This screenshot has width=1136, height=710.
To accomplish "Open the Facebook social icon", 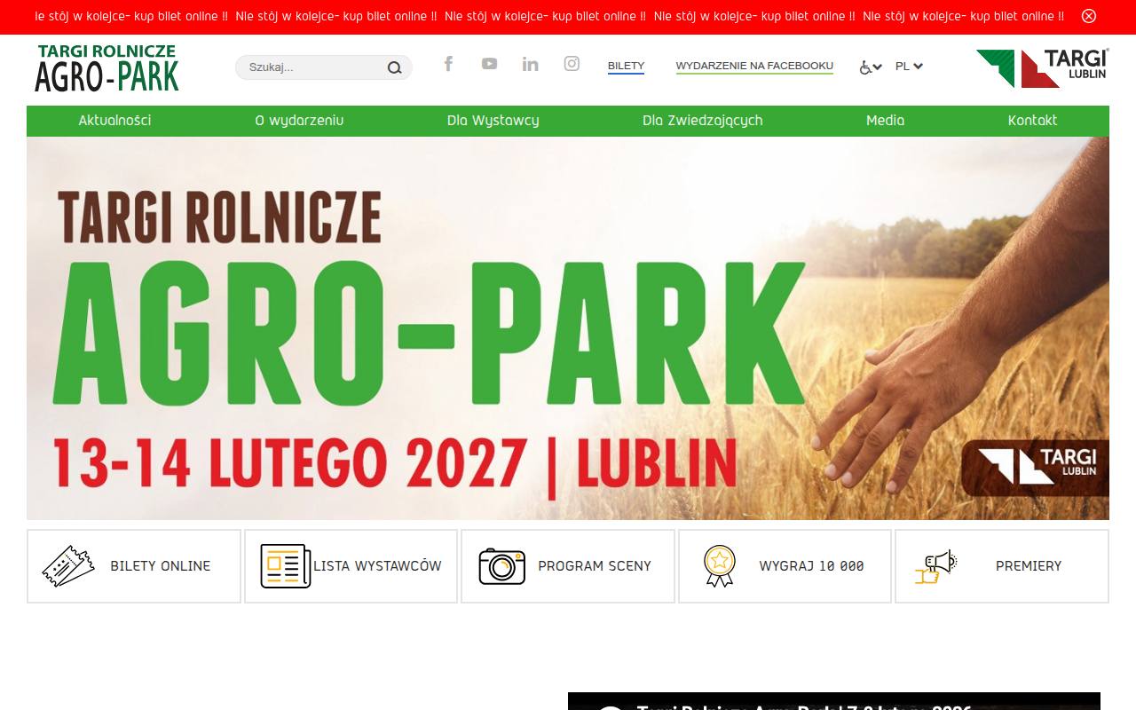I will (448, 63).
